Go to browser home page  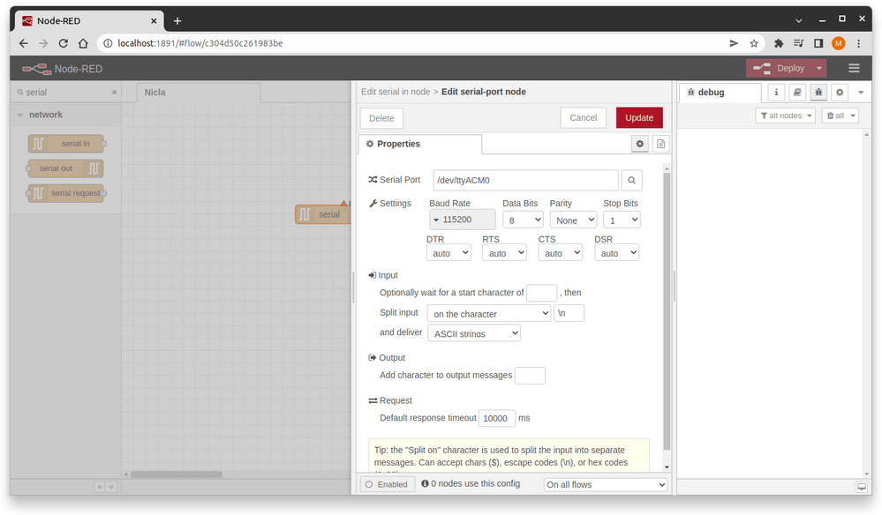pyautogui.click(x=83, y=43)
